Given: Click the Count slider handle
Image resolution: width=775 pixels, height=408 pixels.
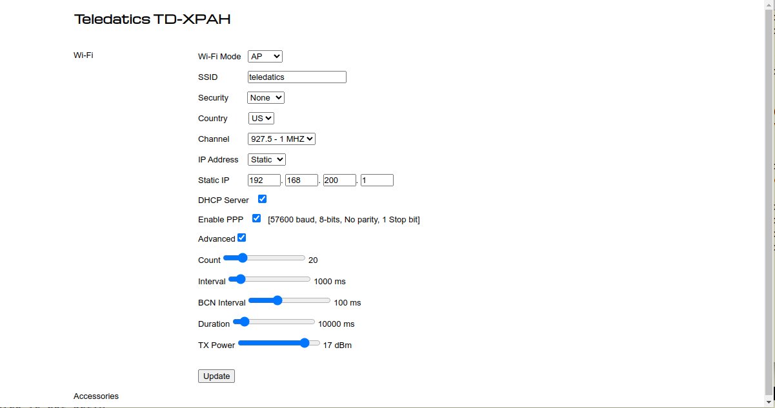Looking at the screenshot, I should pos(243,258).
